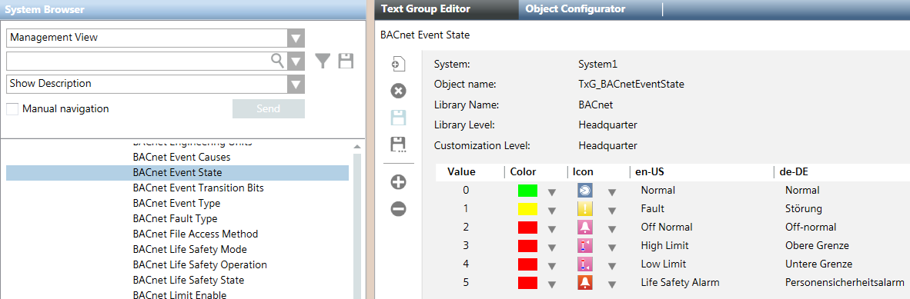The width and height of the screenshot is (910, 299).
Task: Add a row with the plus icon
Action: [x=398, y=182]
